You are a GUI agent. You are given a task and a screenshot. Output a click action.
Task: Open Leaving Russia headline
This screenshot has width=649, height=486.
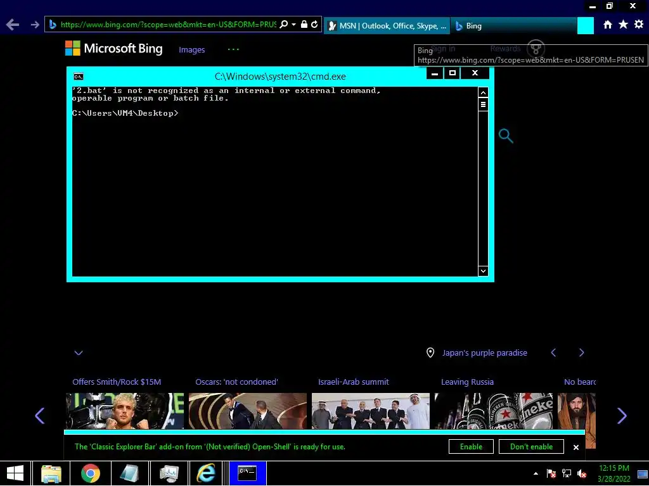[467, 382]
